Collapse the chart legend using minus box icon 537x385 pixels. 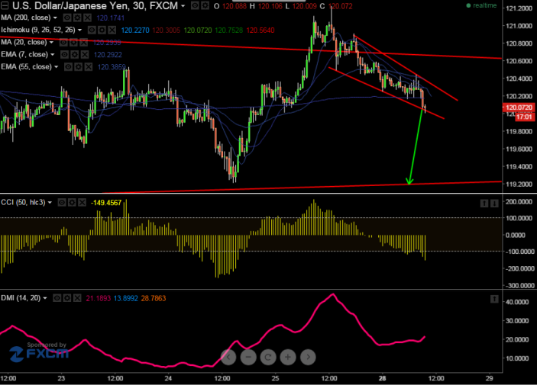click(x=5, y=5)
